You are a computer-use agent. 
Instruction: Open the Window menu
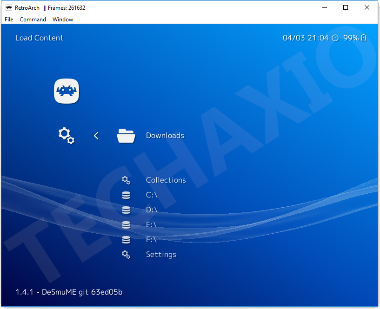click(x=63, y=20)
